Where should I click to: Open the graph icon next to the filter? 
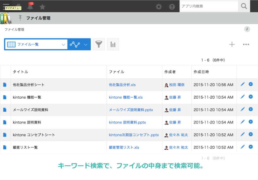[x=113, y=44]
